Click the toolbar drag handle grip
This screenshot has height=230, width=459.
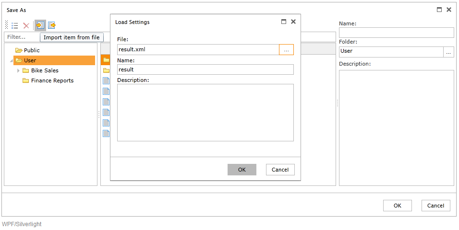tap(7, 25)
